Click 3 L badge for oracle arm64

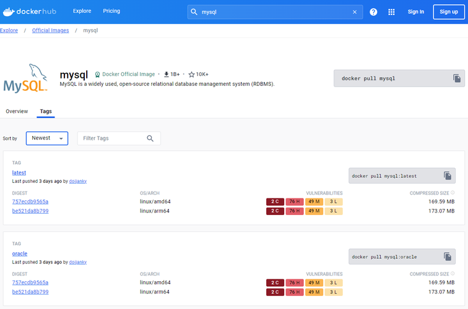coord(334,292)
